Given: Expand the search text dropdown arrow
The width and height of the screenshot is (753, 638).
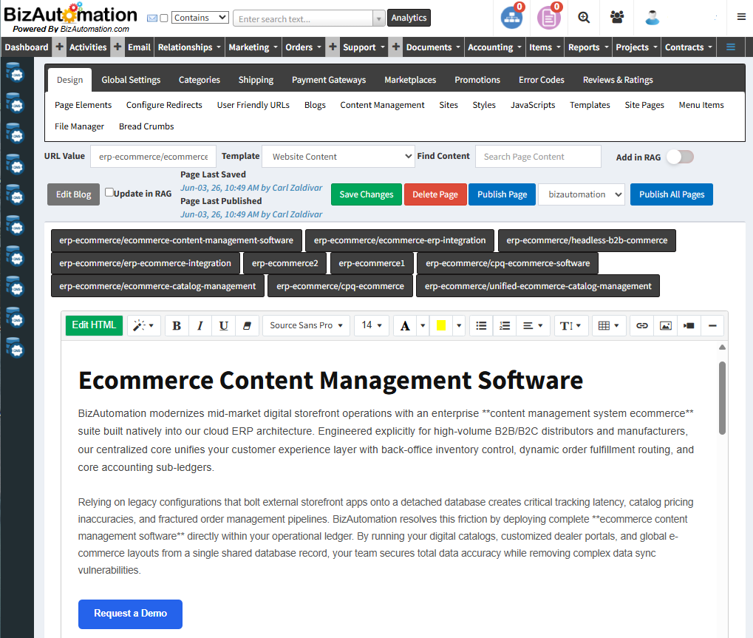Looking at the screenshot, I should (x=378, y=18).
